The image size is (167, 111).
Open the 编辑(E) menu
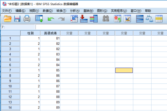pos(20,11)
